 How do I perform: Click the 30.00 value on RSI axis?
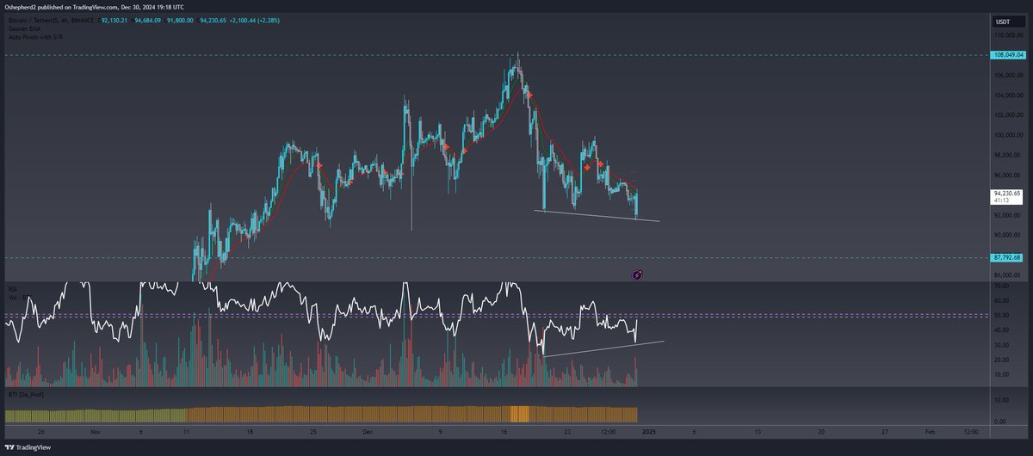(999, 345)
